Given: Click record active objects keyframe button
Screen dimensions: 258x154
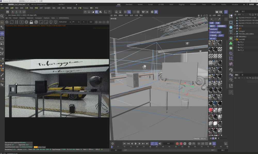Looking at the screenshot, I should (x=177, y=143).
